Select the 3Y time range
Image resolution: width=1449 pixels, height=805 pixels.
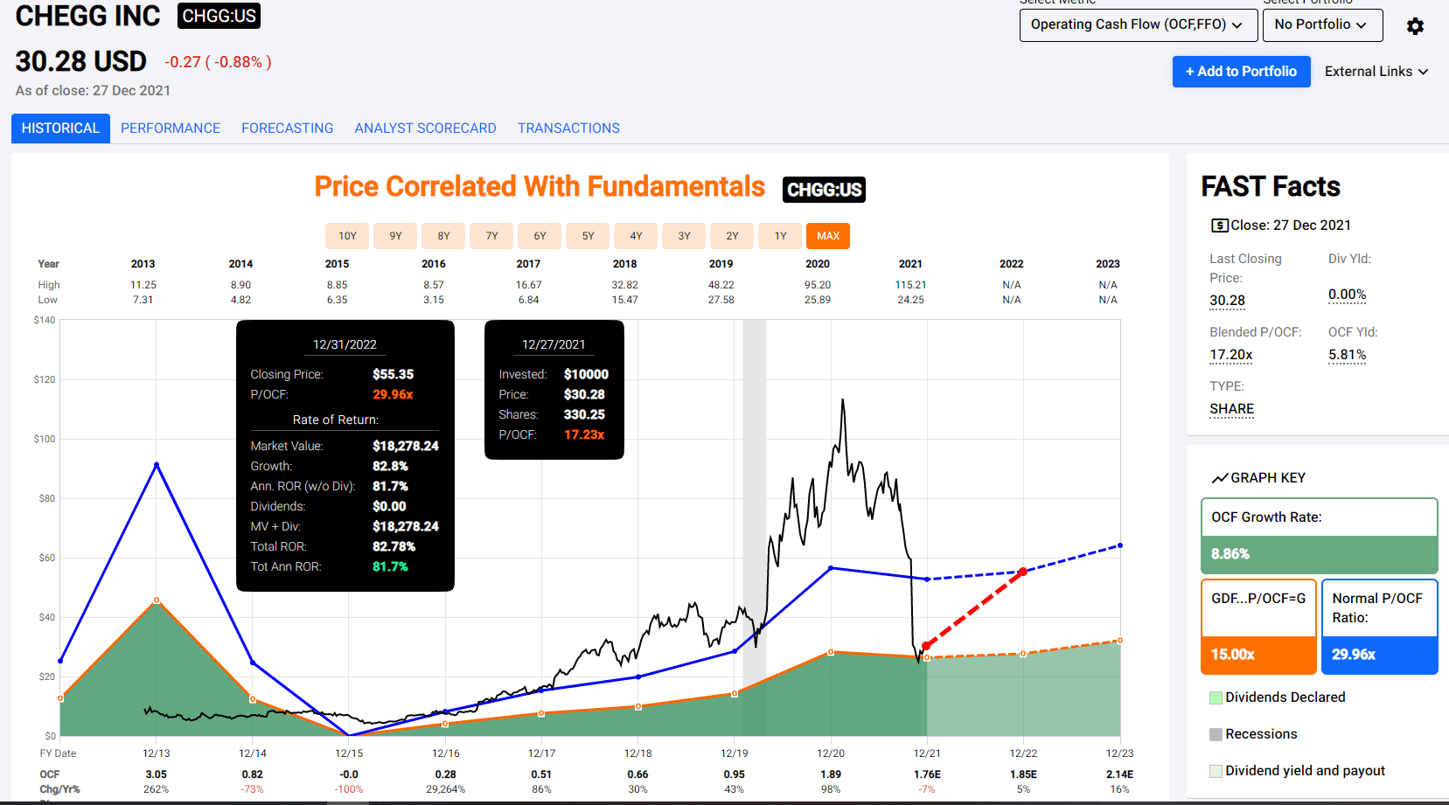tap(684, 236)
